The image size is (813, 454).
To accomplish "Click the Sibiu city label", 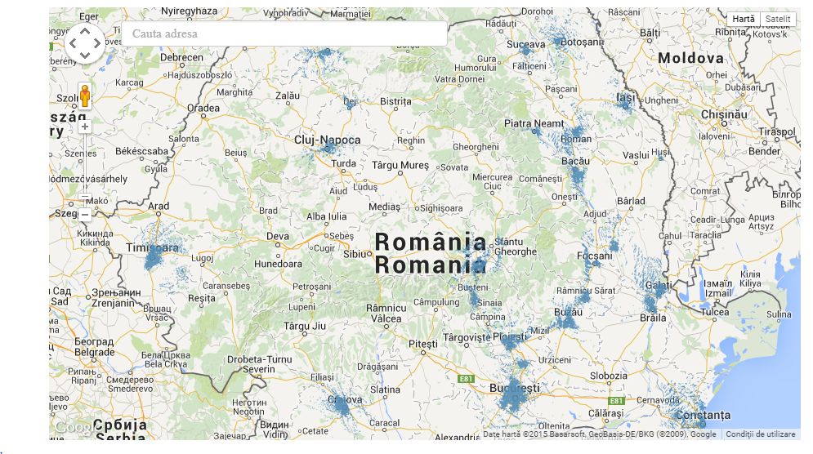I will (x=356, y=254).
